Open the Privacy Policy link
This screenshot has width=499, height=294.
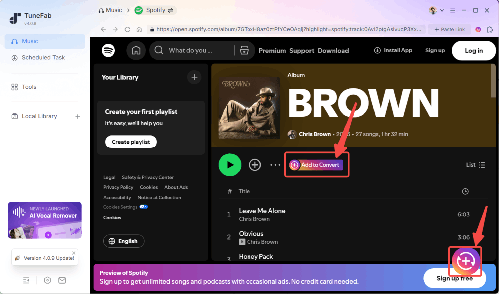pyautogui.click(x=118, y=187)
